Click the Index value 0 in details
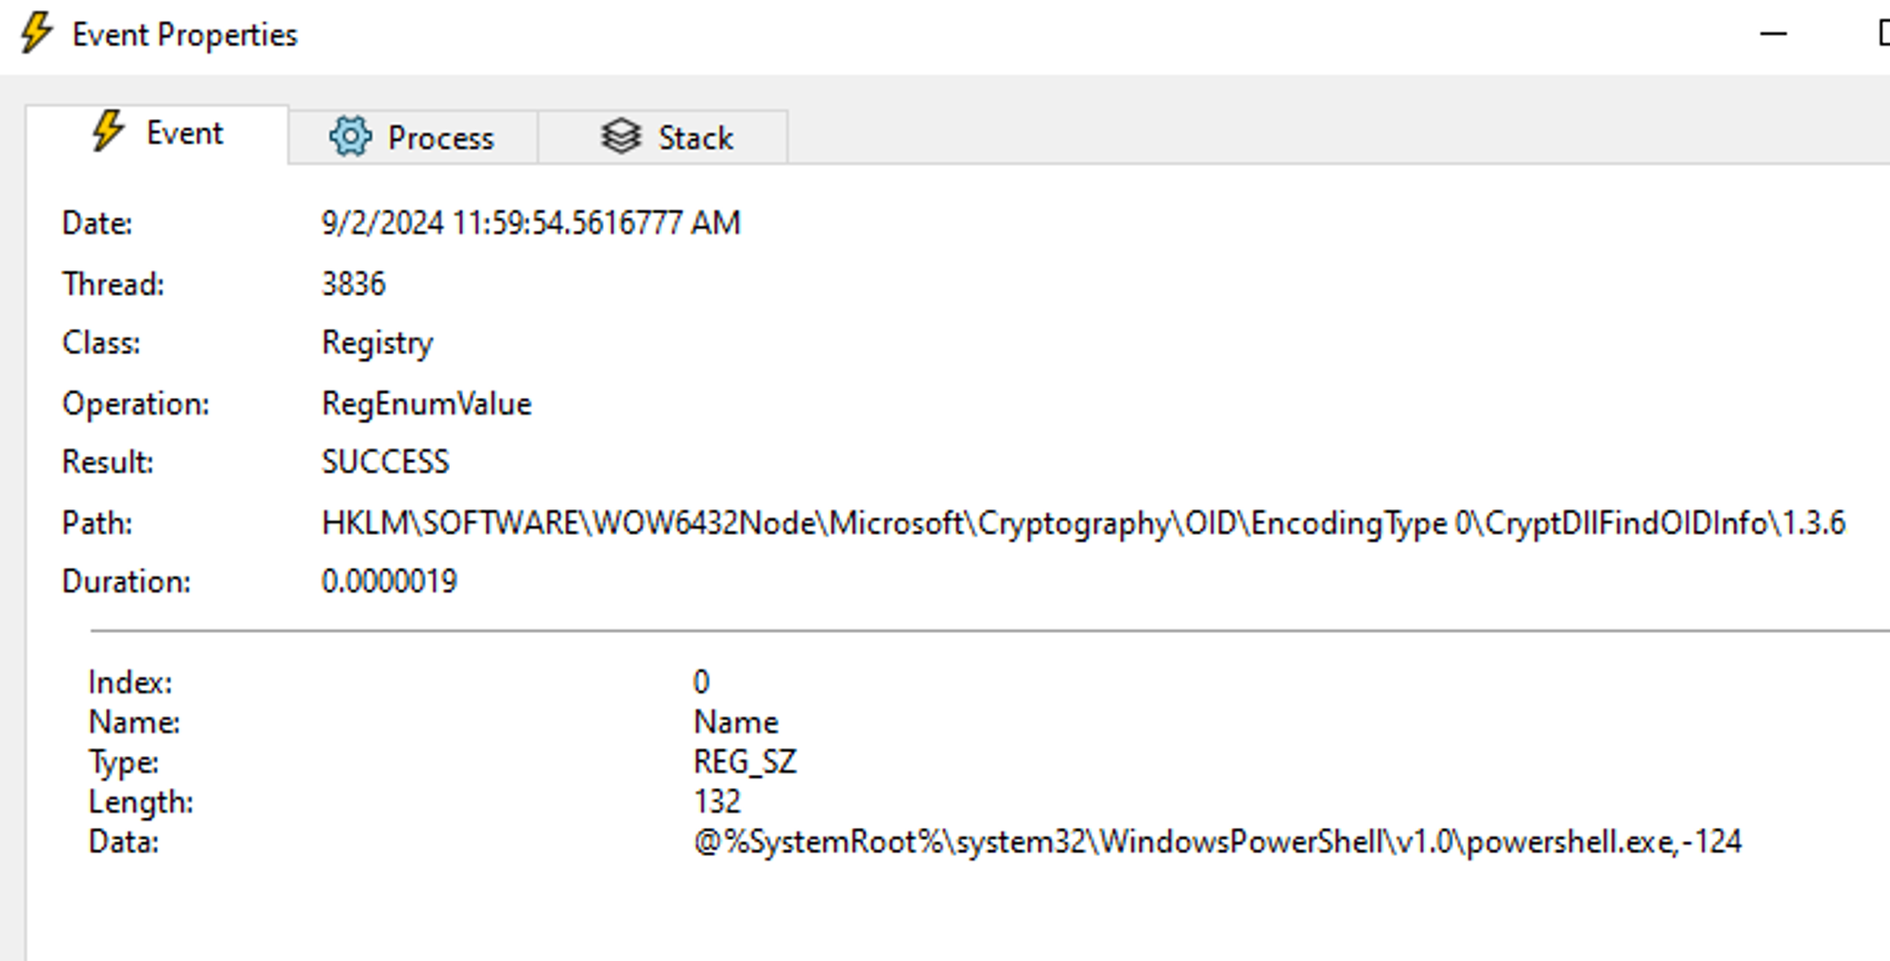Viewport: 1890px width, 961px height. pyautogui.click(x=701, y=681)
